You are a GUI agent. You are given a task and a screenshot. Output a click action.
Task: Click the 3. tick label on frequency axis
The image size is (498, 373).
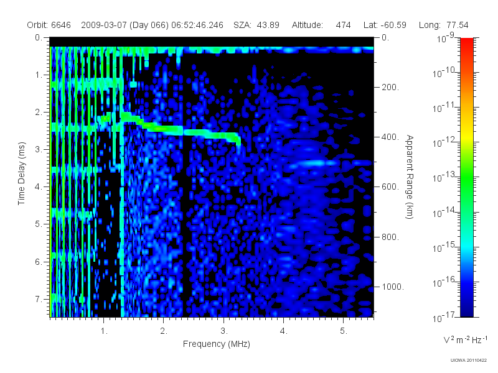click(224, 331)
